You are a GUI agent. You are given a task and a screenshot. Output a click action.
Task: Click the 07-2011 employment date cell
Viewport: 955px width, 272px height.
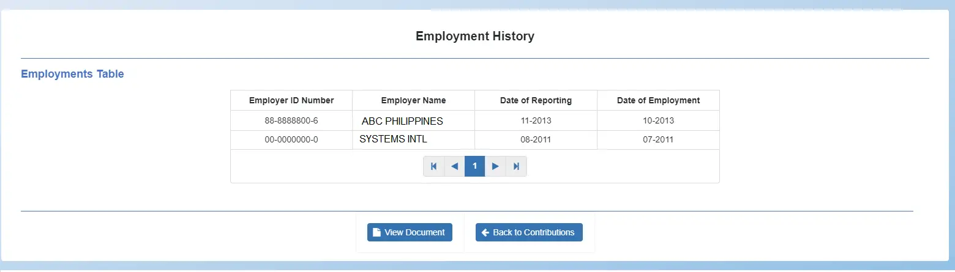pyautogui.click(x=658, y=139)
